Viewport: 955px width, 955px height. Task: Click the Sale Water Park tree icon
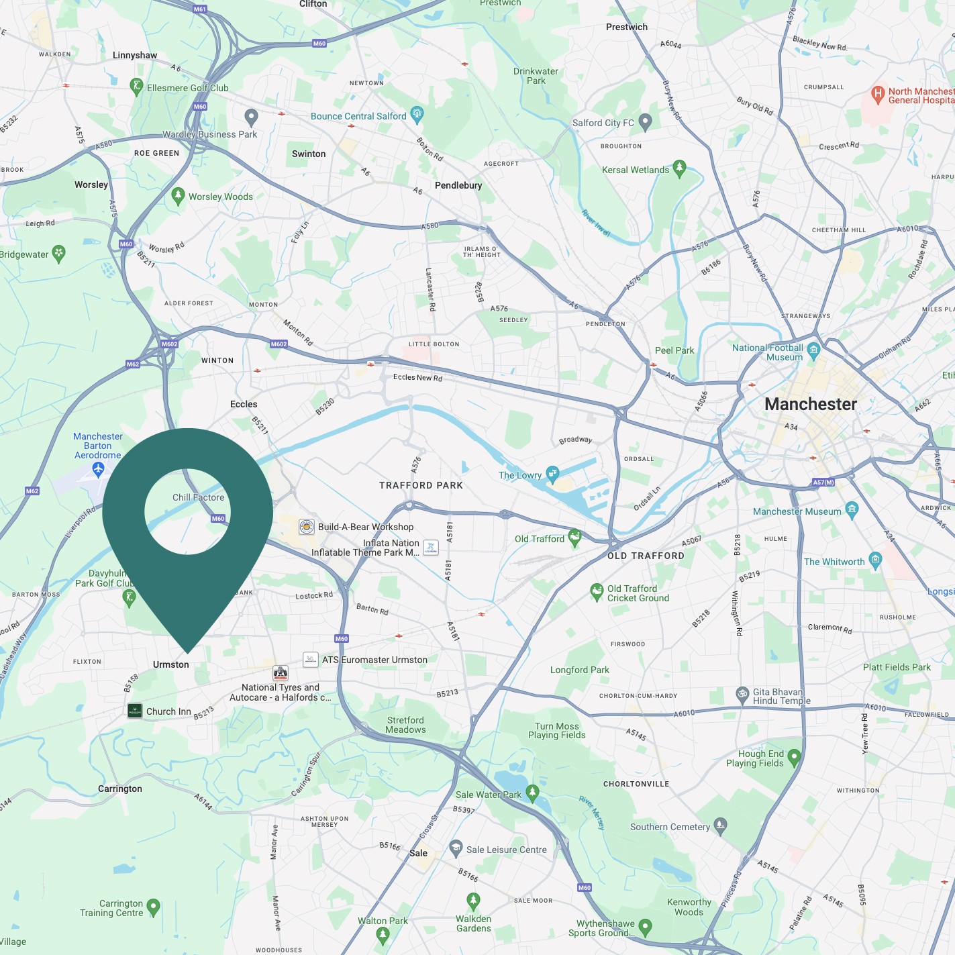[532, 793]
